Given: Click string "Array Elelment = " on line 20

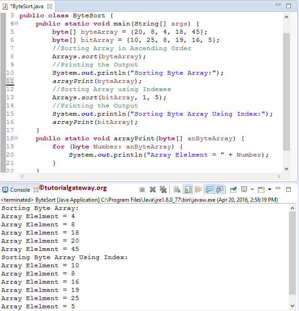Looking at the screenshot, I should (x=185, y=155).
